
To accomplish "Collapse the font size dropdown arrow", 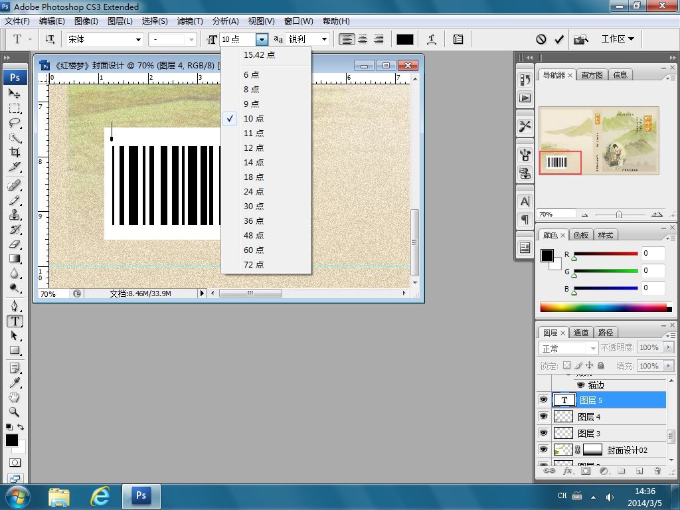I will coord(262,39).
